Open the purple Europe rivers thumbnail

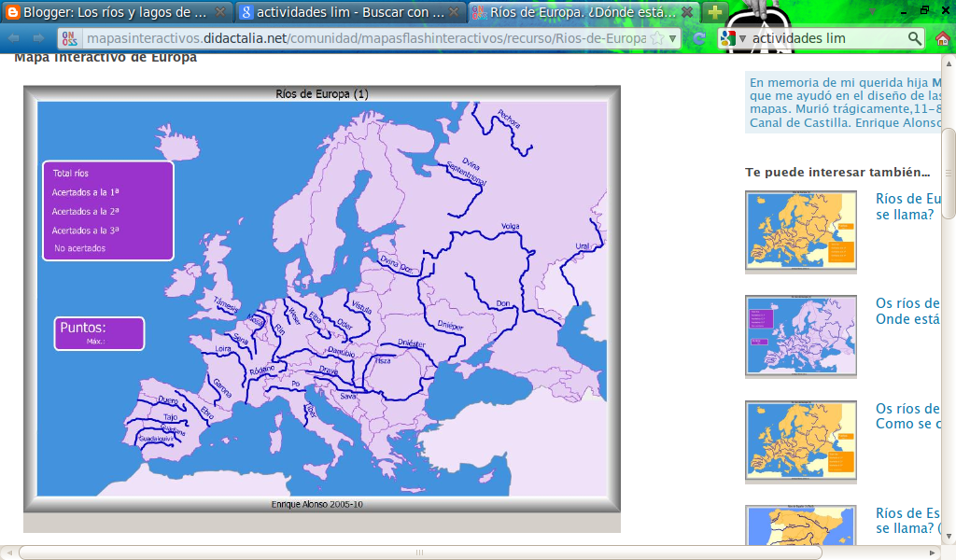click(800, 336)
